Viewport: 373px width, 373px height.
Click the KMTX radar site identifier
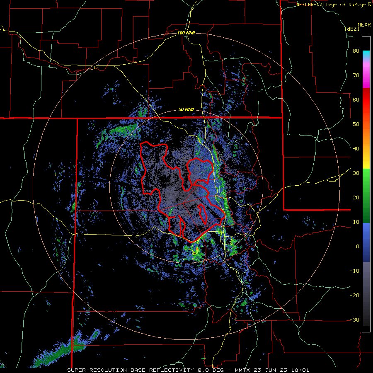tap(242, 370)
